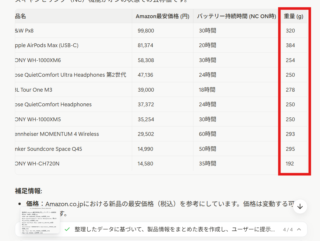Click Bose QuietComfort Ultra Headphones 第2世代 name
This screenshot has height=241, width=320.
click(x=71, y=75)
